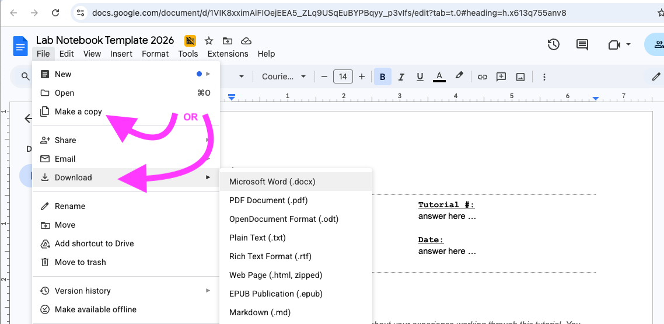The width and height of the screenshot is (664, 324).
Task: Open the comments panel icon
Action: click(x=582, y=44)
